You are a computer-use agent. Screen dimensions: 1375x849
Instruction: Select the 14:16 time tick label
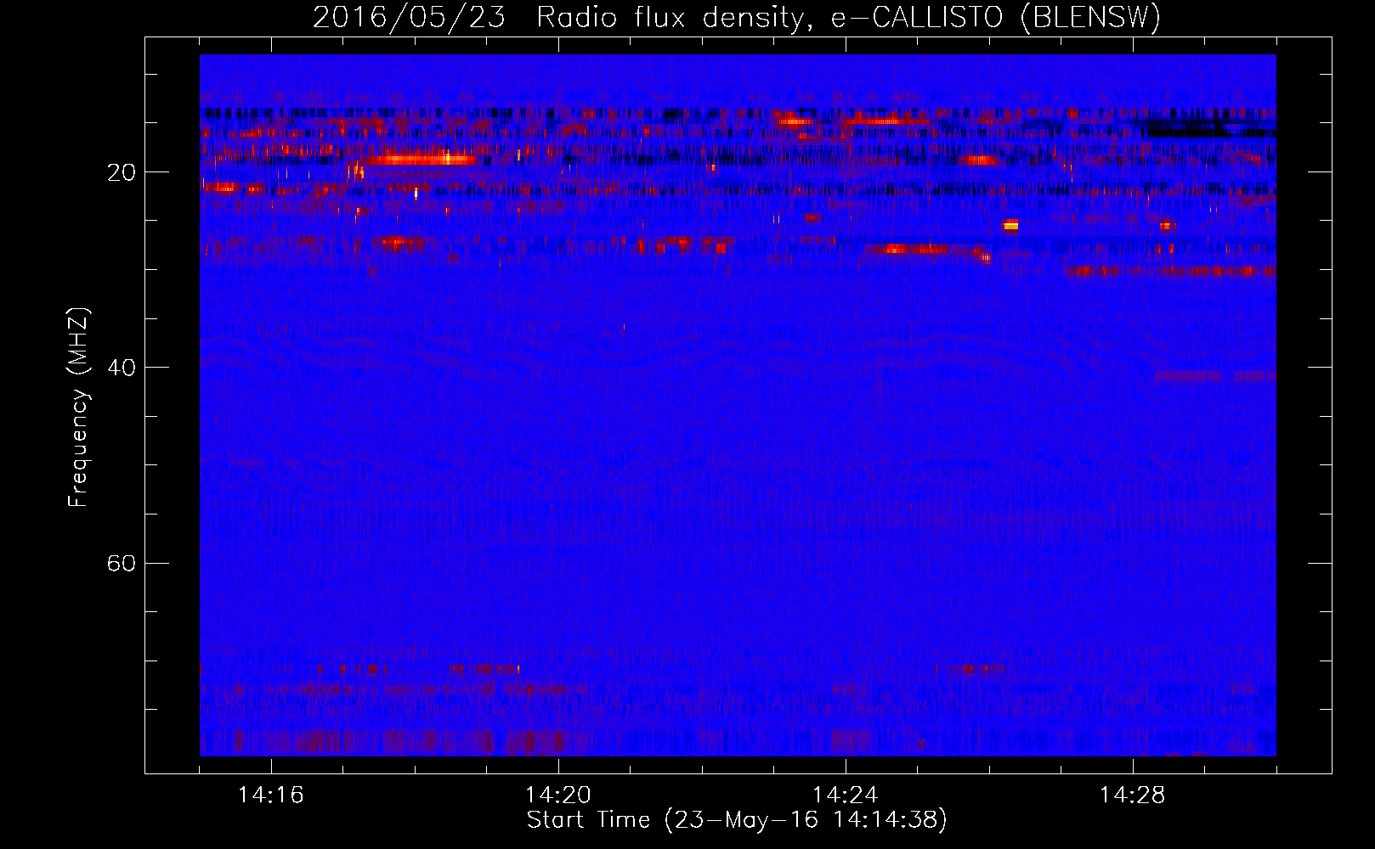pos(271,796)
